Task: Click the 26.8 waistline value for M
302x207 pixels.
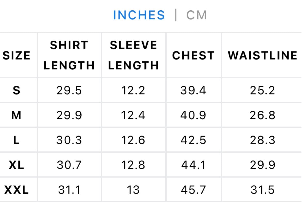Action: pos(262,115)
